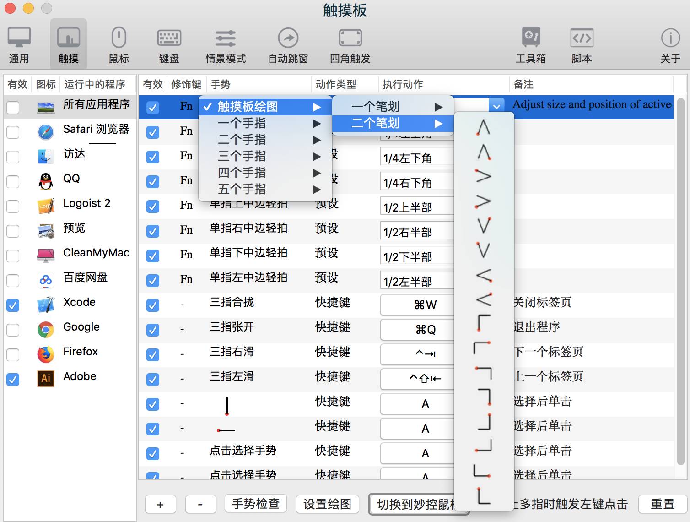Click the gesture list vertical scrollbar
The width and height of the screenshot is (690, 522).
point(681,275)
